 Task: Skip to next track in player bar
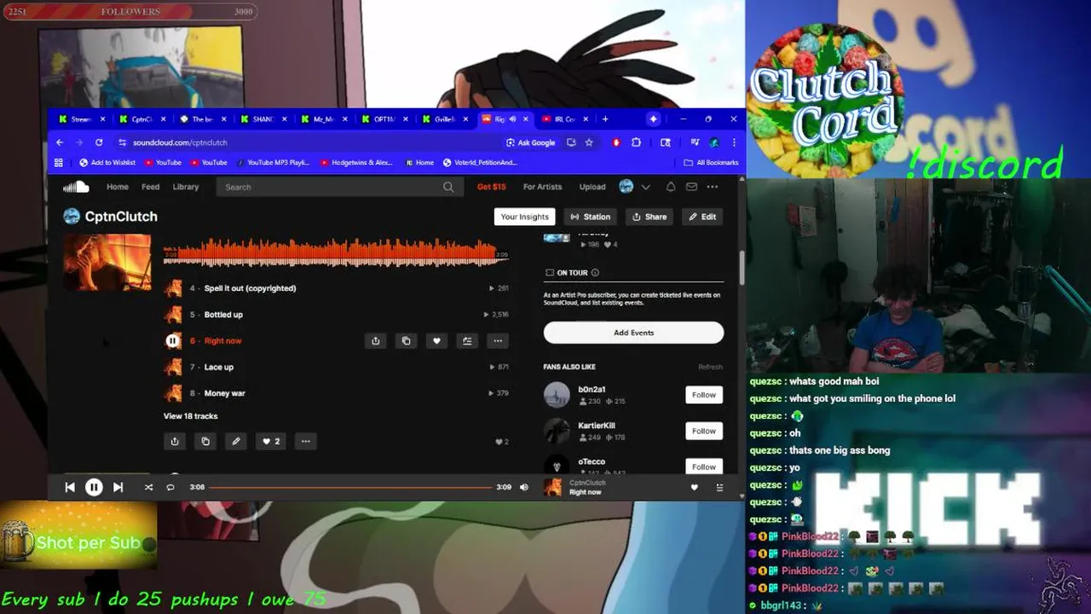pos(118,487)
